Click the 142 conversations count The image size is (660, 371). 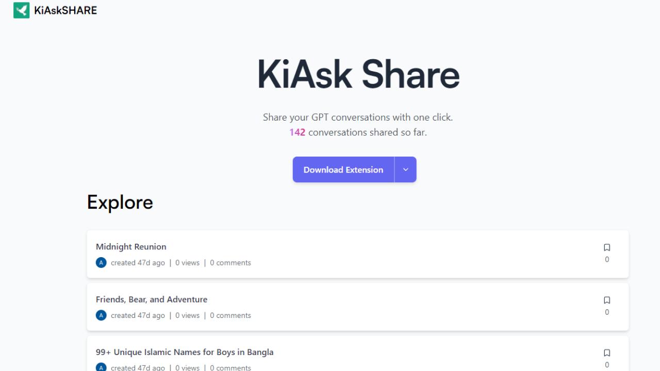[297, 132]
